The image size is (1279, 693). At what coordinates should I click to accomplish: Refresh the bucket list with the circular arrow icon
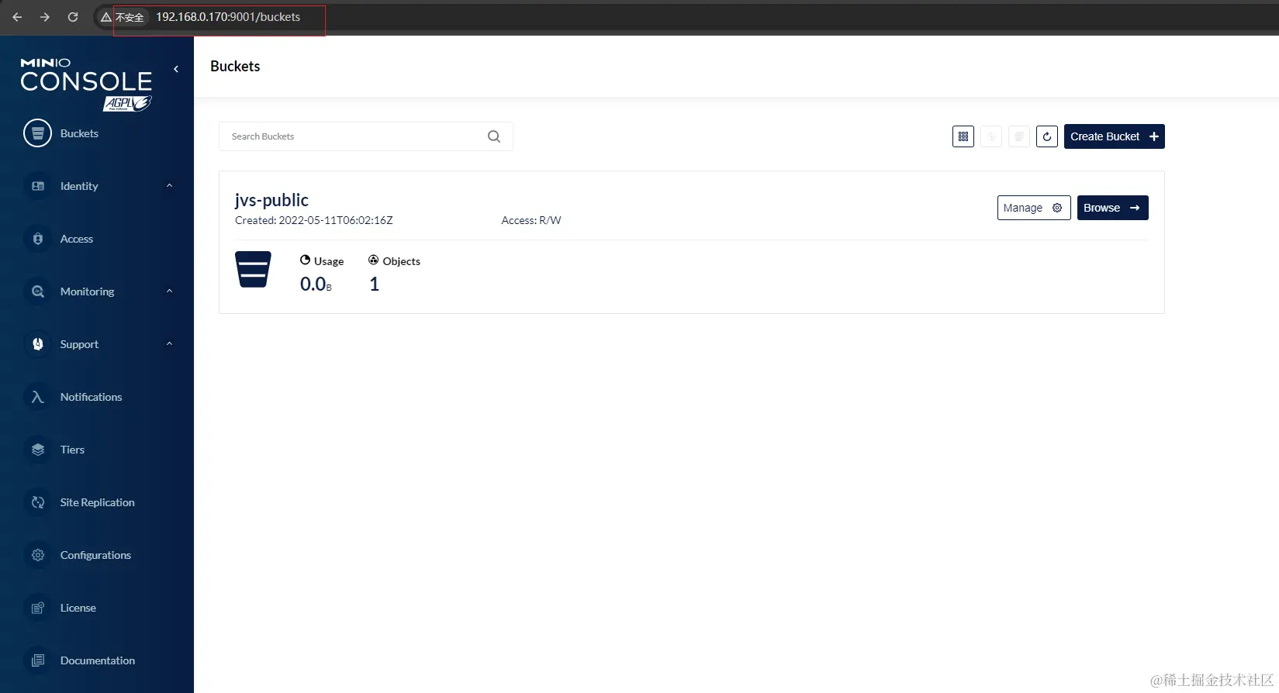[x=1047, y=136]
